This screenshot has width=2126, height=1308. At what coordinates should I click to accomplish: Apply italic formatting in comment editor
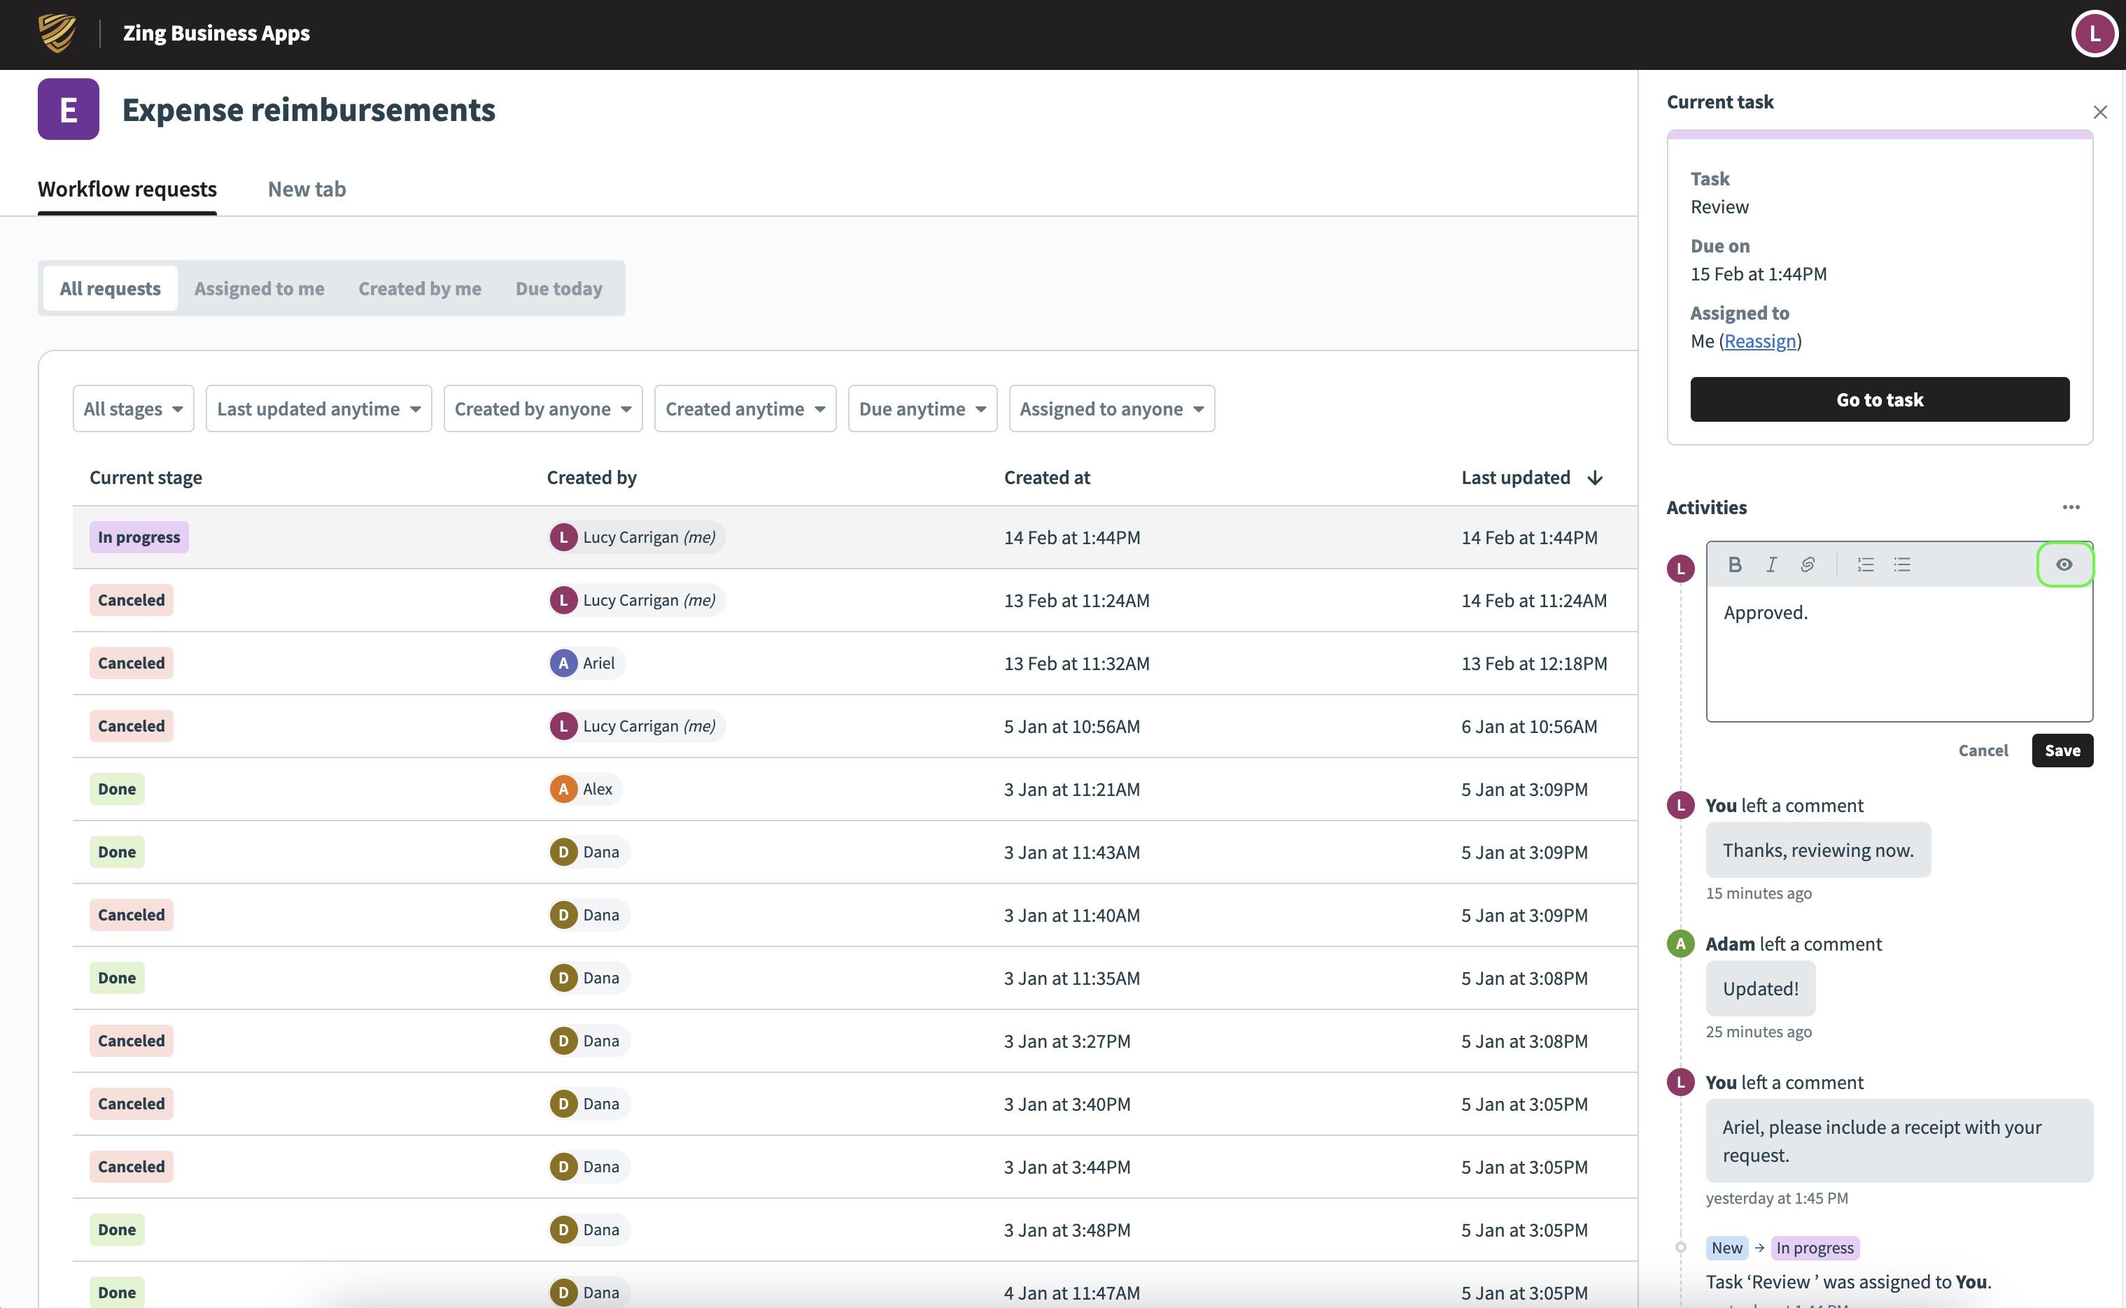[1771, 565]
